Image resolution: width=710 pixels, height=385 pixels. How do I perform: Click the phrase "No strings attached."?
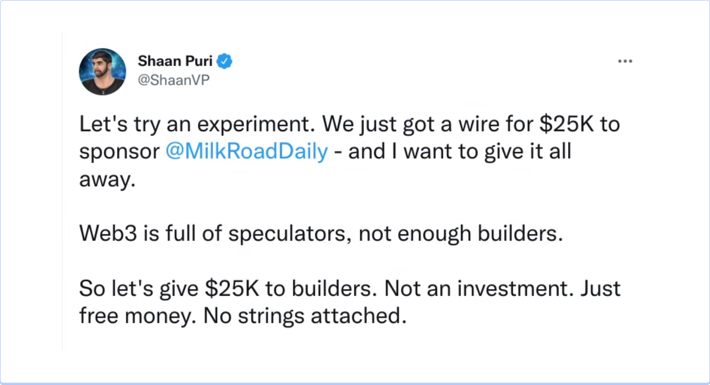point(306,317)
